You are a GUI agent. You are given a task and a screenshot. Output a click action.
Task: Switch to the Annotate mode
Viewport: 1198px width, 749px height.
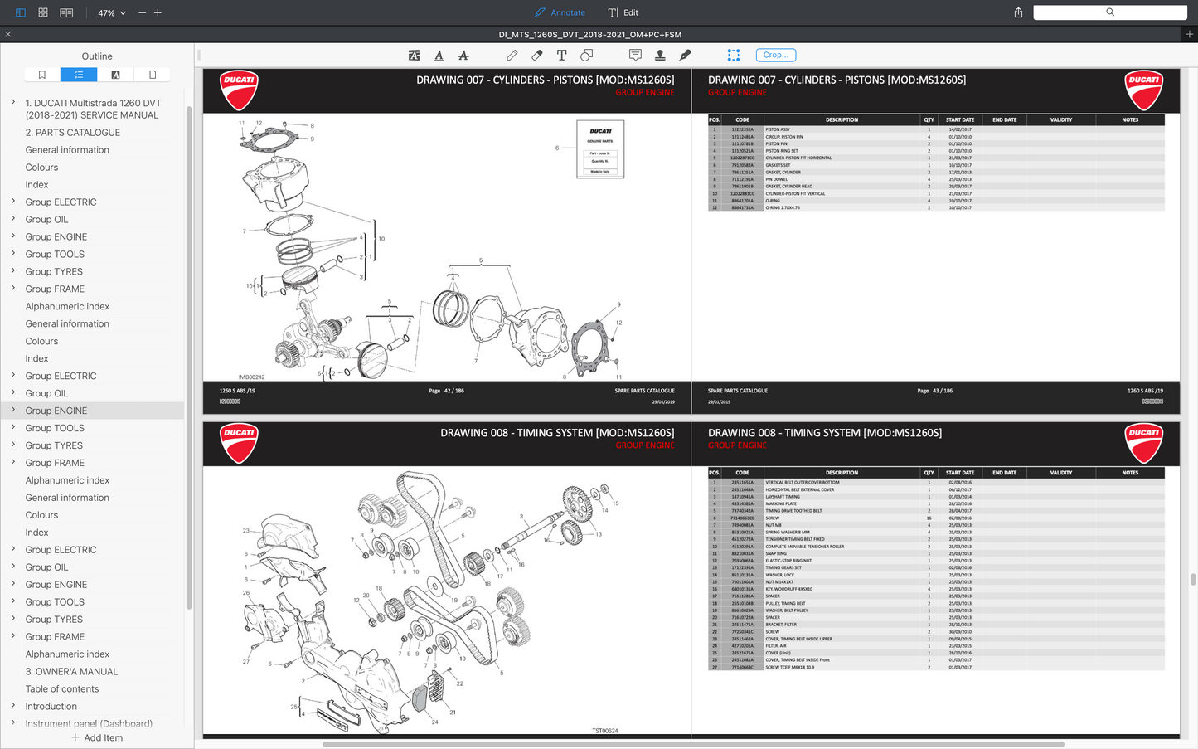[x=560, y=12]
